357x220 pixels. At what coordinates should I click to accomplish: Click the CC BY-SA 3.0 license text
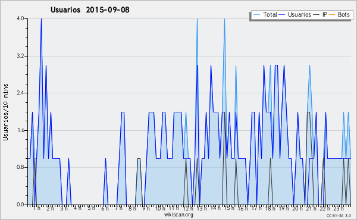(339, 216)
